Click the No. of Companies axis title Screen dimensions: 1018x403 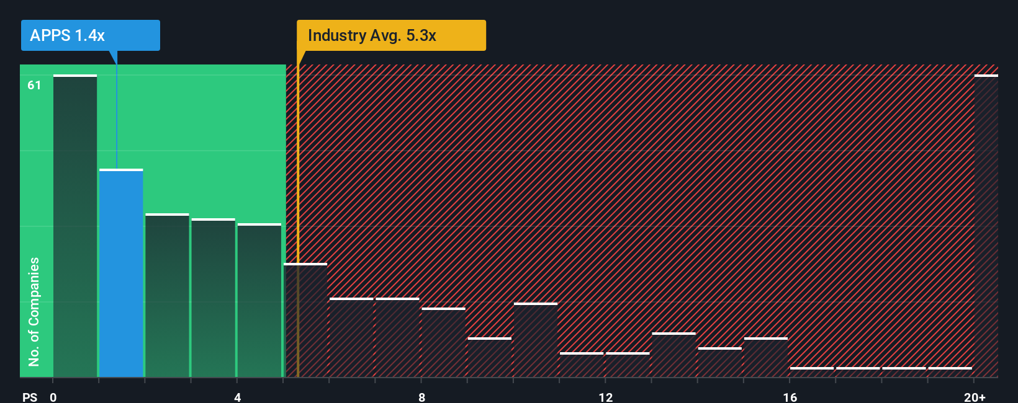point(34,311)
